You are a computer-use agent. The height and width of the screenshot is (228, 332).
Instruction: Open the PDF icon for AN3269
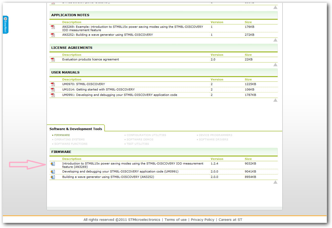tap(53, 27)
